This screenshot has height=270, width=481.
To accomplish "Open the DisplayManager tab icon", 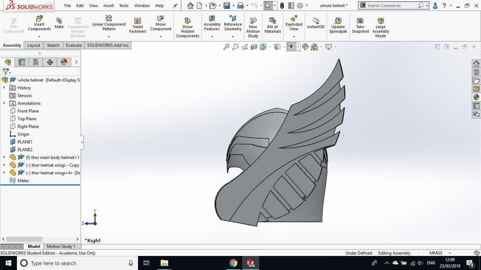I will coord(64,62).
